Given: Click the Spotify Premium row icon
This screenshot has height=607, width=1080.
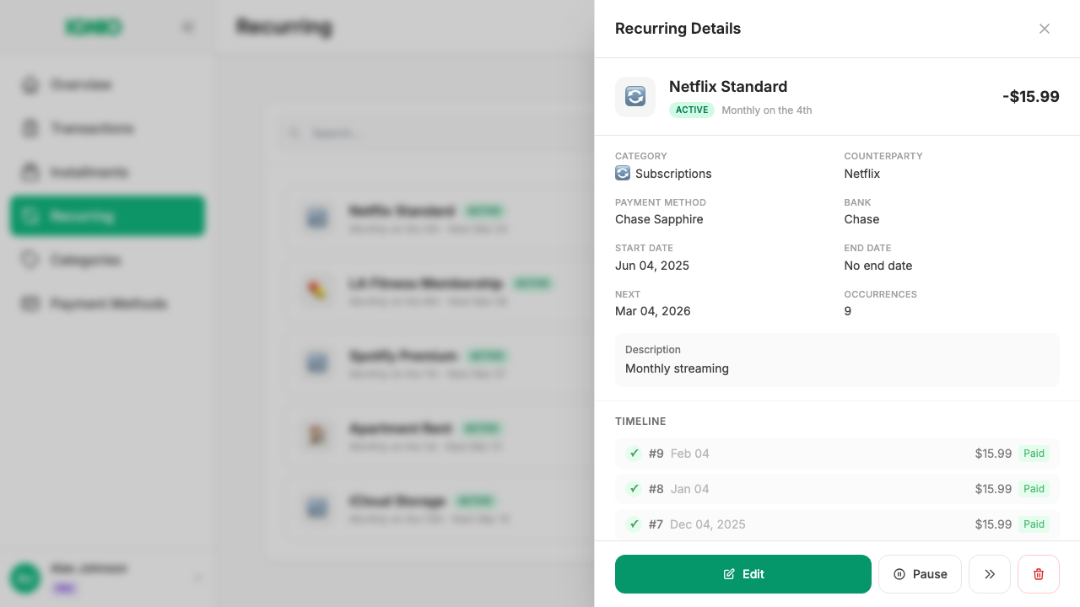Looking at the screenshot, I should click(x=317, y=364).
